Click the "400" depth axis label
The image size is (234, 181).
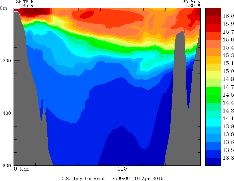(7, 113)
